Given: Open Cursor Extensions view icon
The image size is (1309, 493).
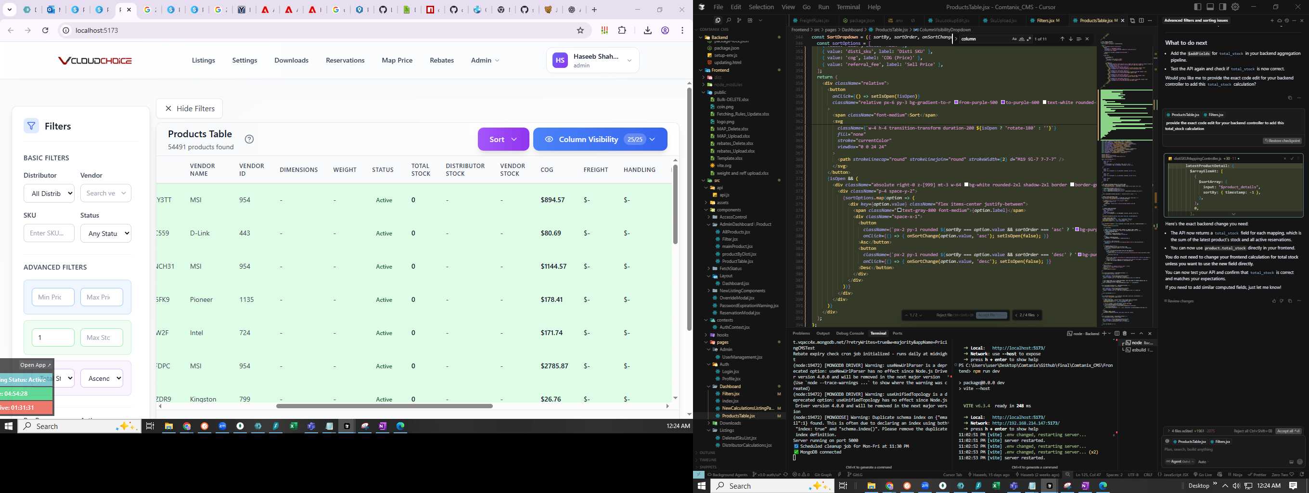Looking at the screenshot, I should click(751, 20).
